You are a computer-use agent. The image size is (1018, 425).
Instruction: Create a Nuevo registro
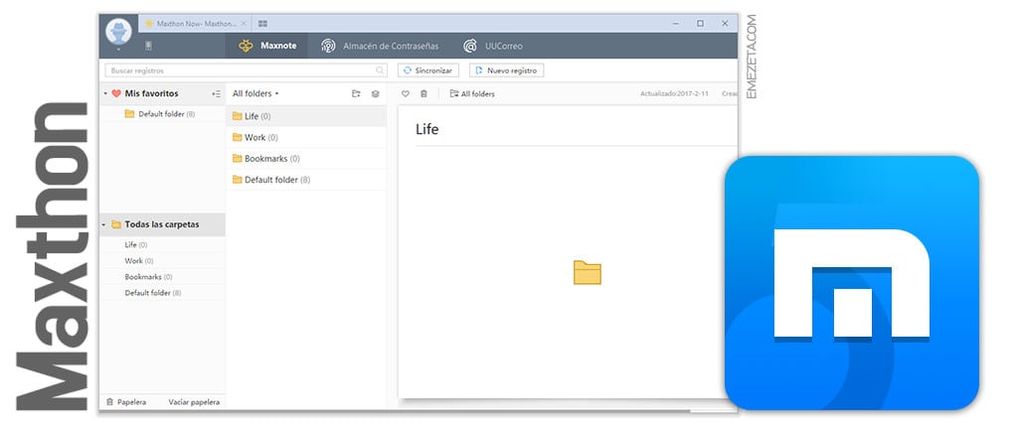click(x=506, y=71)
